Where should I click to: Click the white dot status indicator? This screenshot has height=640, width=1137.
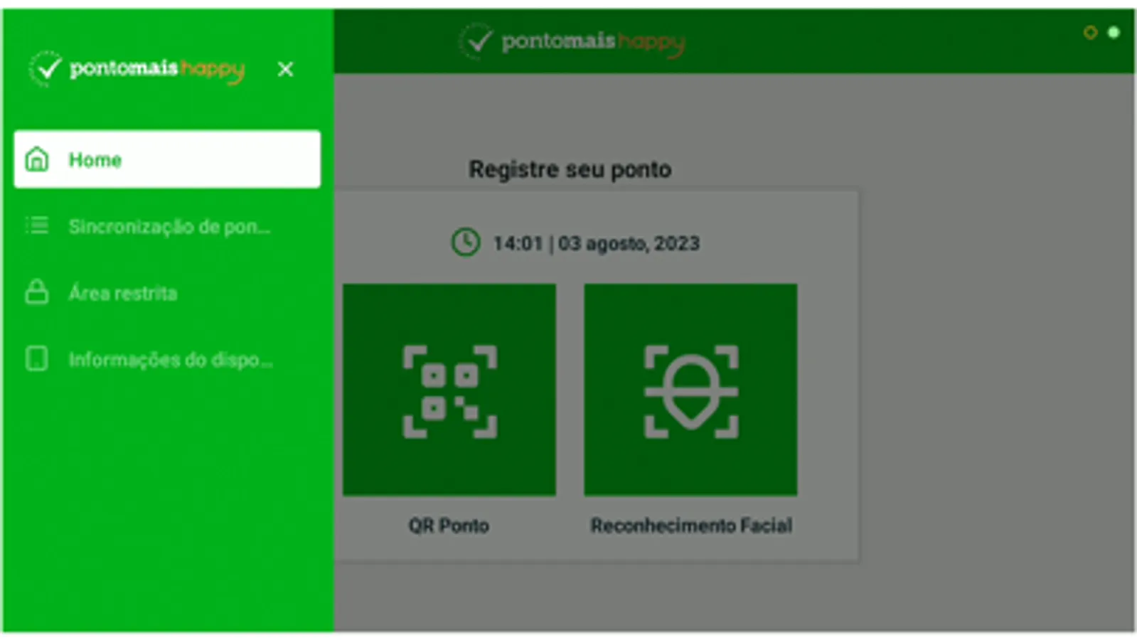[x=1114, y=32]
